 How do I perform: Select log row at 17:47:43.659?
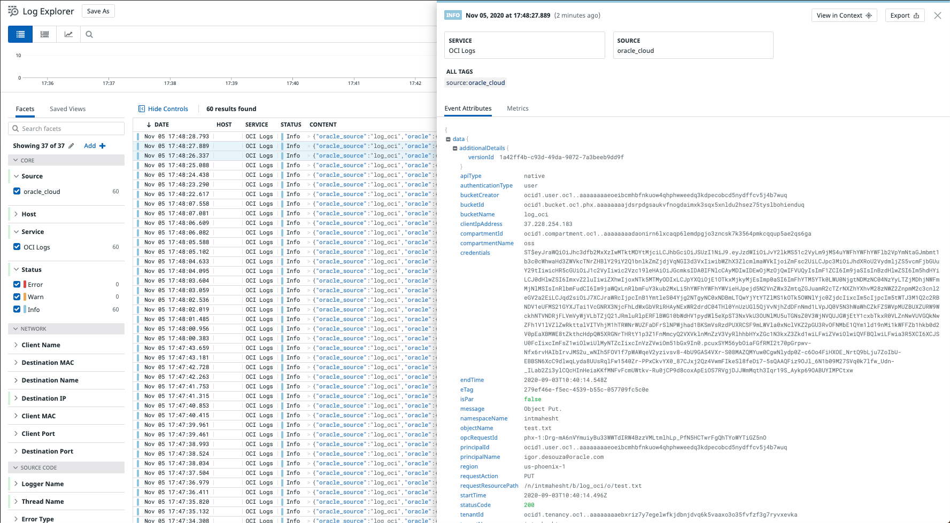(285, 348)
